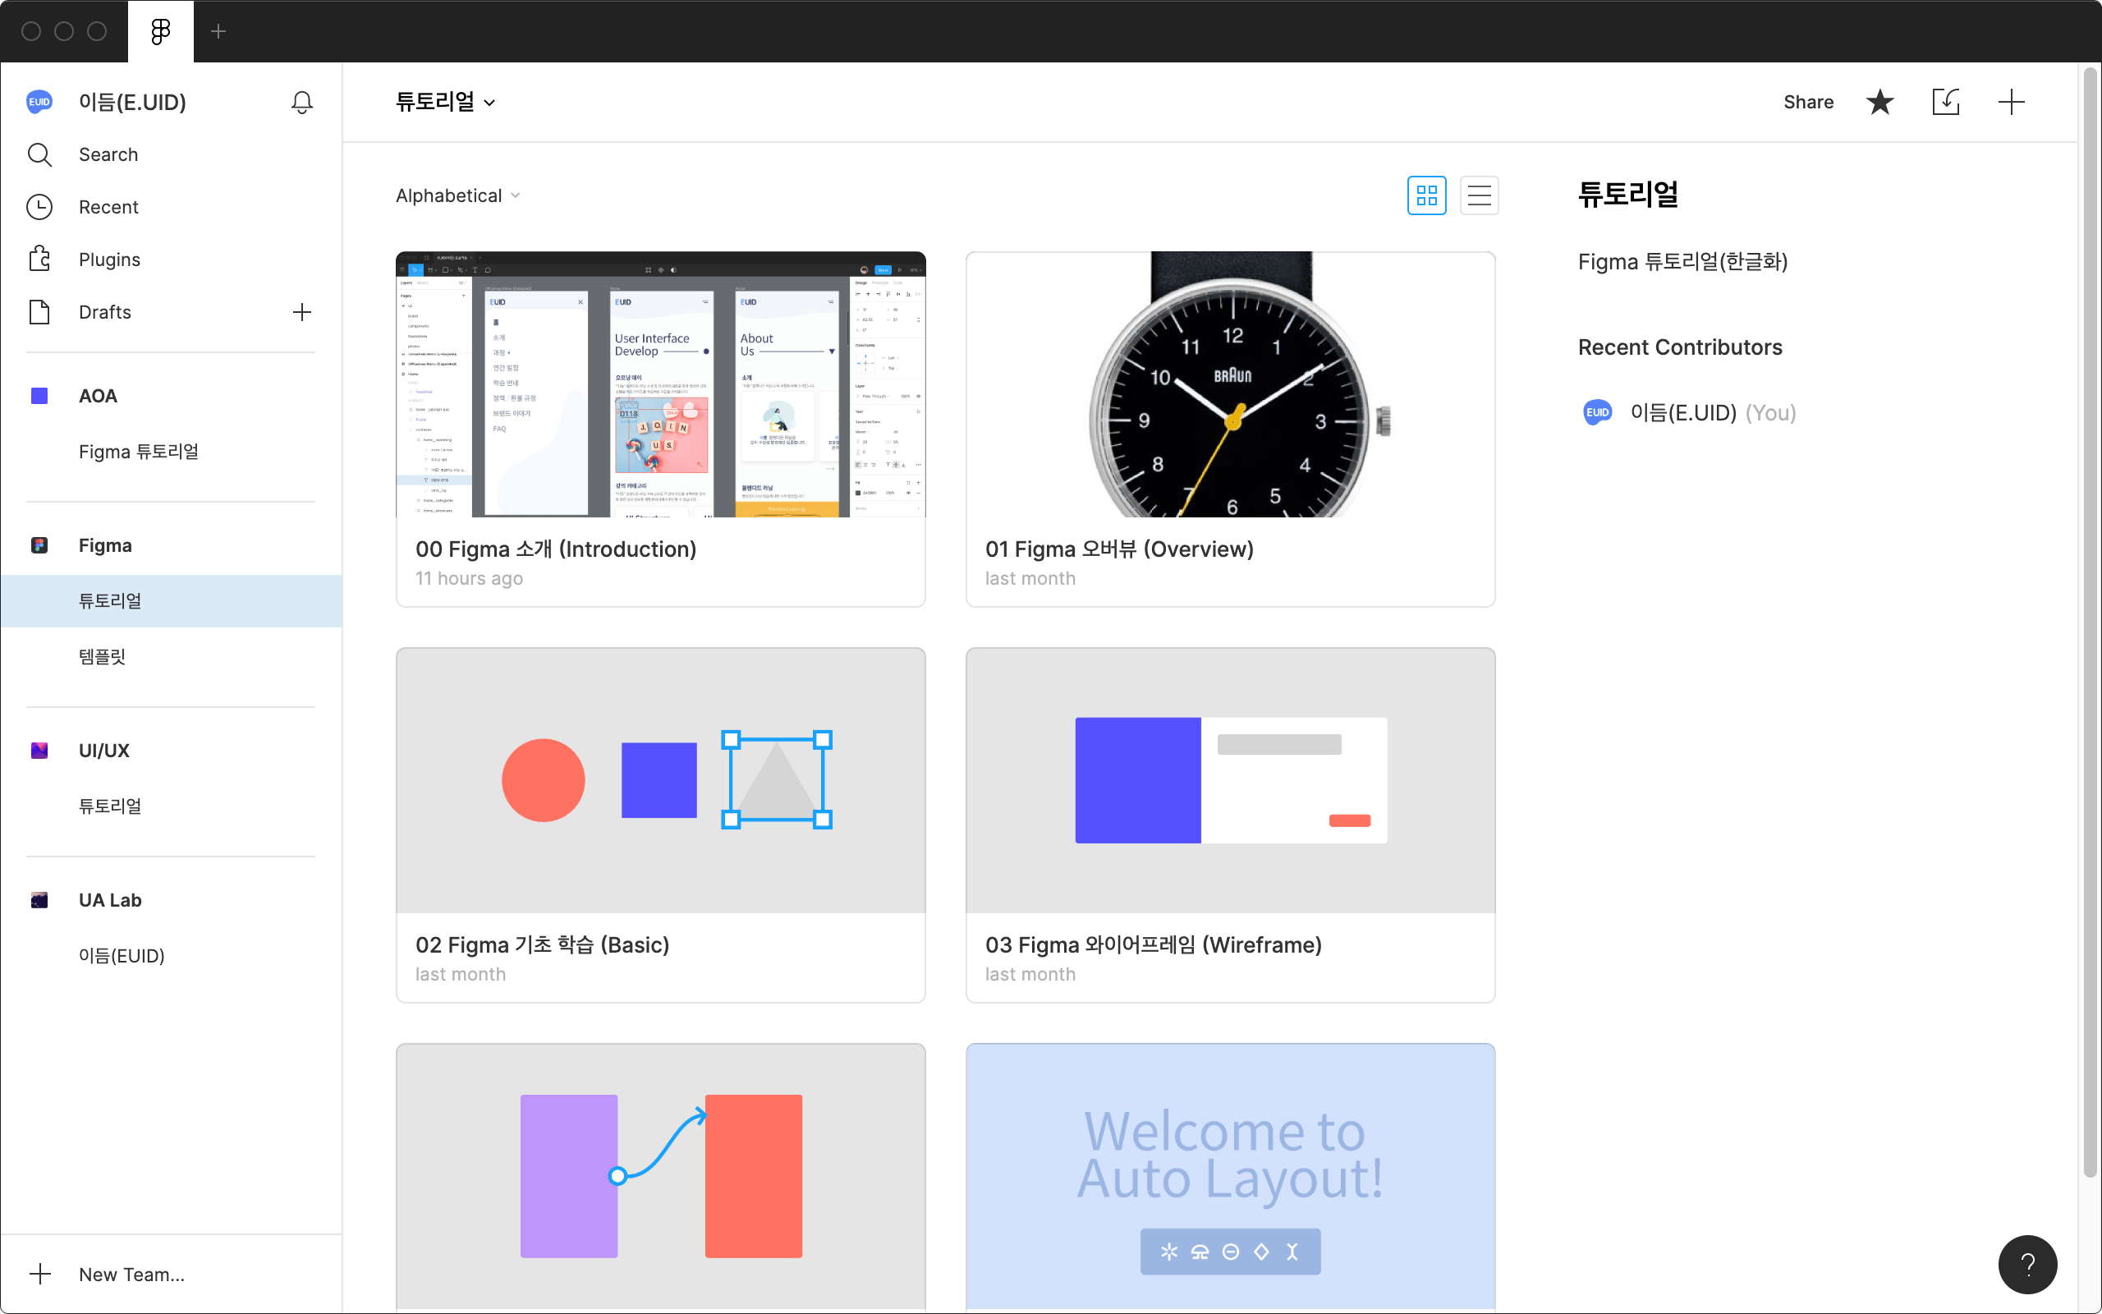Click the Figma home tab icon

pyautogui.click(x=161, y=32)
